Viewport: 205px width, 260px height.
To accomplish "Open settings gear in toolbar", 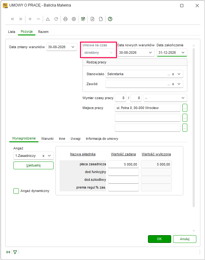I will (74, 19).
